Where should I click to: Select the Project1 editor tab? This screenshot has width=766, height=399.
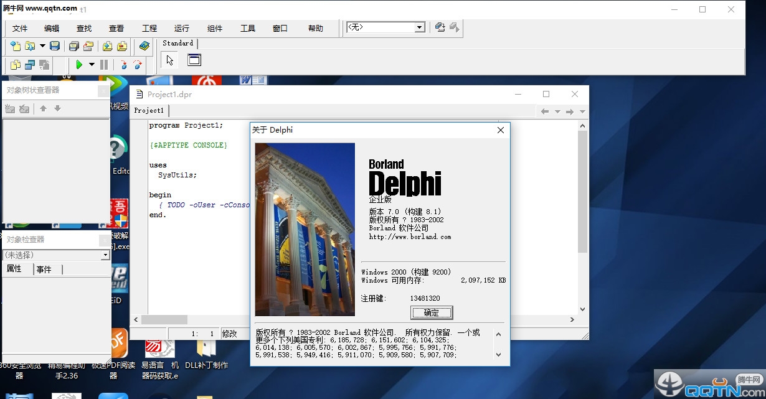coord(149,111)
